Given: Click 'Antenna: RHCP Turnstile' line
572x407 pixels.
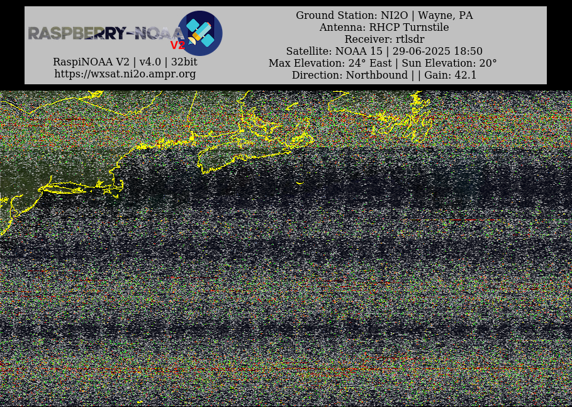Looking at the screenshot, I should tap(384, 27).
